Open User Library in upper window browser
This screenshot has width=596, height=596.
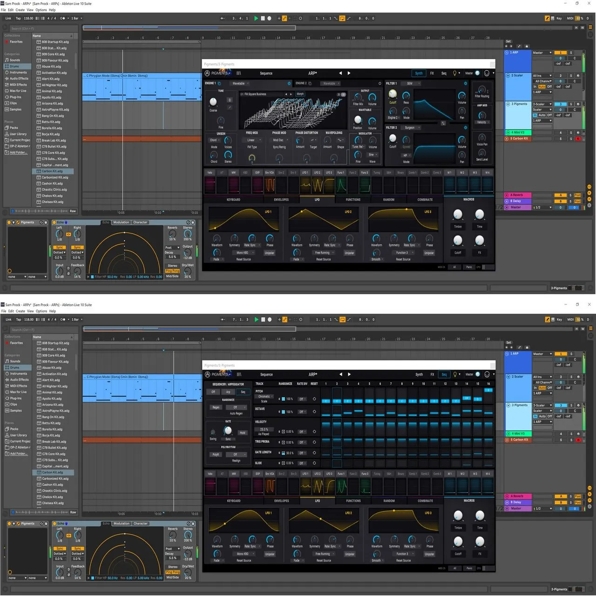click(x=18, y=134)
